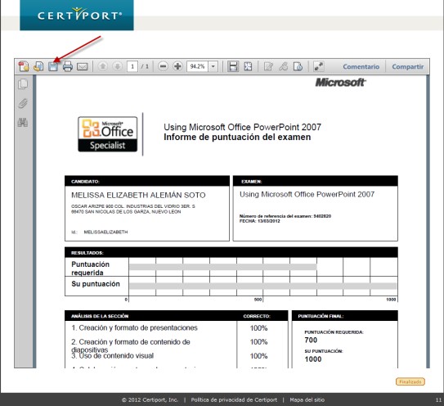444x406 pixels.
Task: Click the fit width scrolling mode icon
Action: pos(233,66)
